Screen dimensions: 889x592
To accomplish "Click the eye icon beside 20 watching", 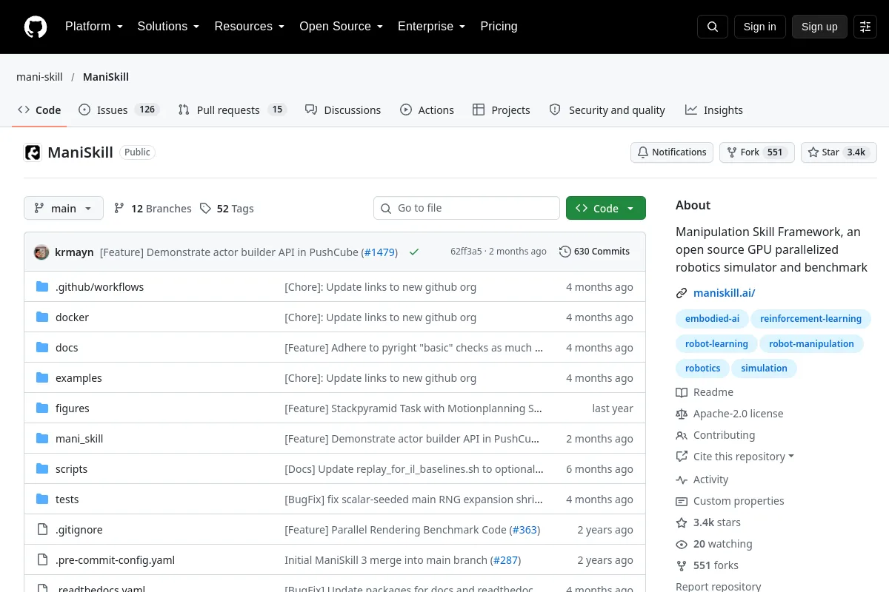I will 682,544.
